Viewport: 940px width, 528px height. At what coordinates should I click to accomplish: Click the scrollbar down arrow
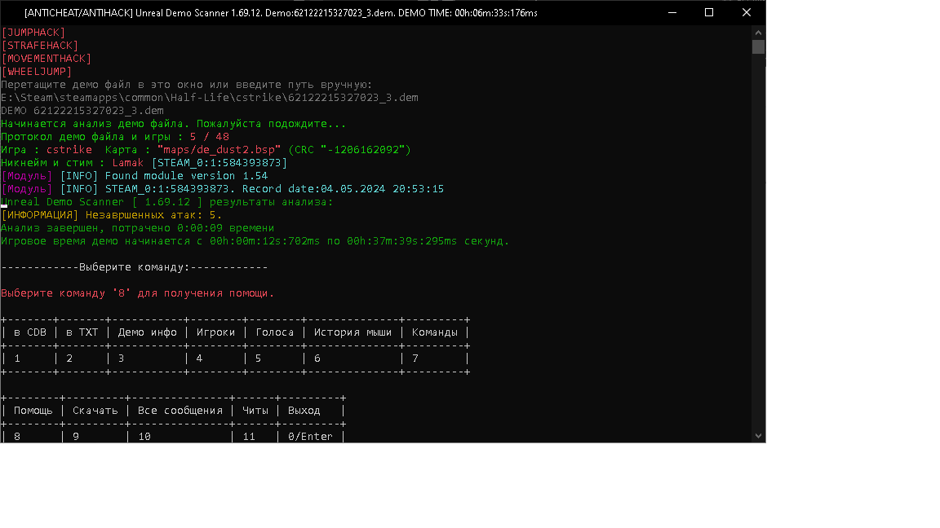[758, 436]
